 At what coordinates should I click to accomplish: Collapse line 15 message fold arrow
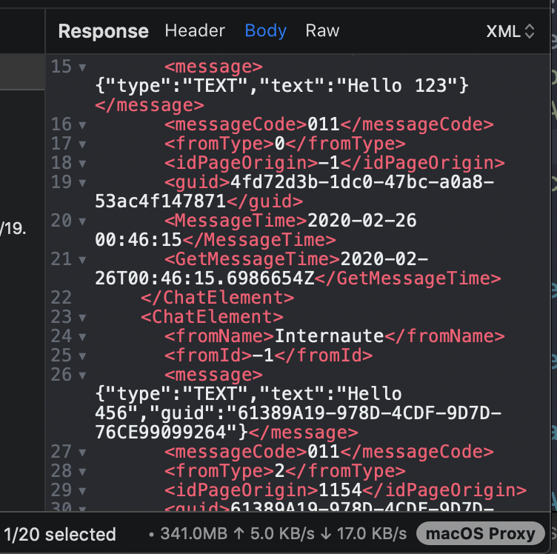[82, 67]
